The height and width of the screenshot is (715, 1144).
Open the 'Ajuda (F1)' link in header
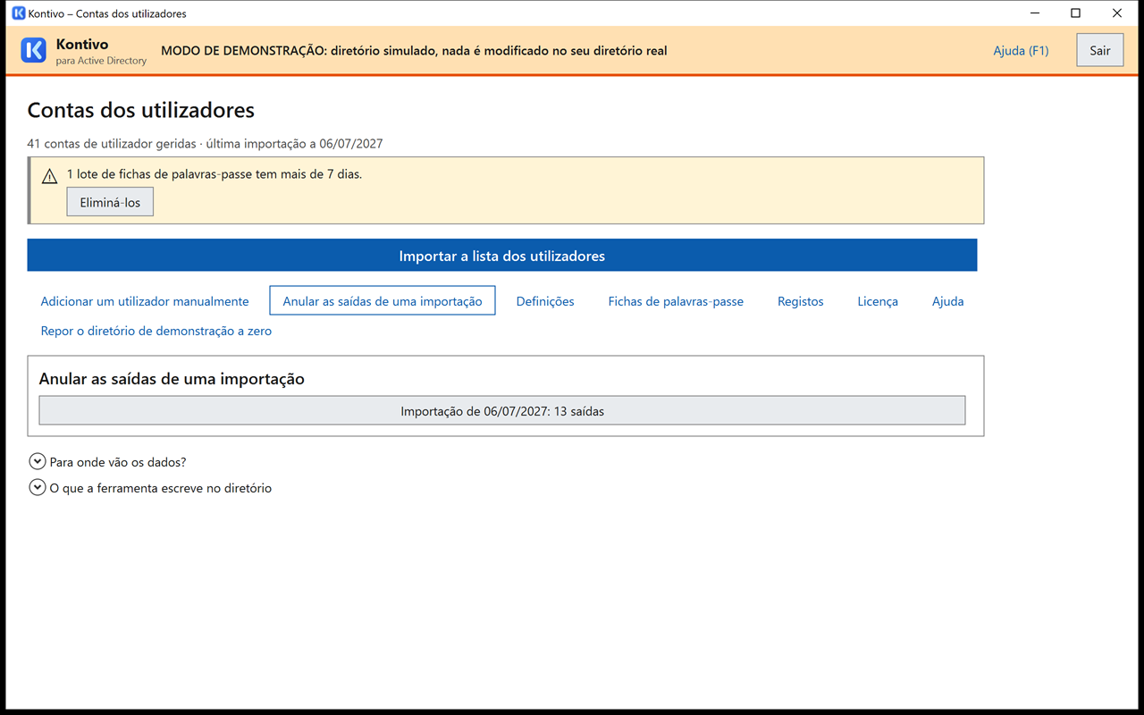pos(1021,50)
